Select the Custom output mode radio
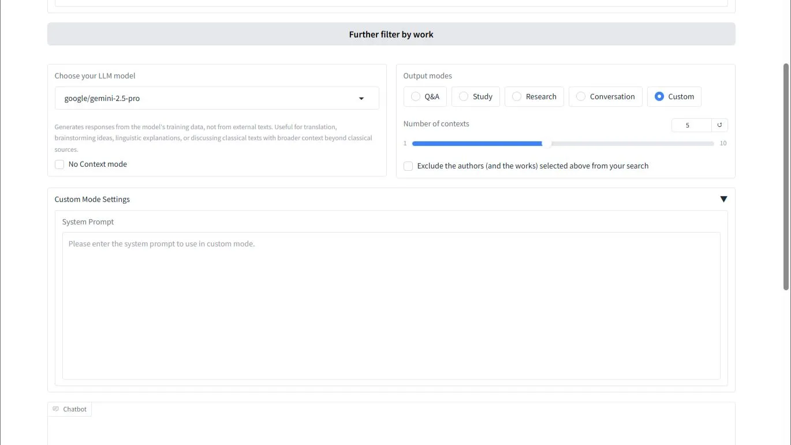The height and width of the screenshot is (445, 791). click(659, 97)
